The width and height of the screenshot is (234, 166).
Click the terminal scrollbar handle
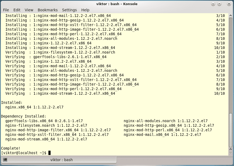(x=231, y=132)
